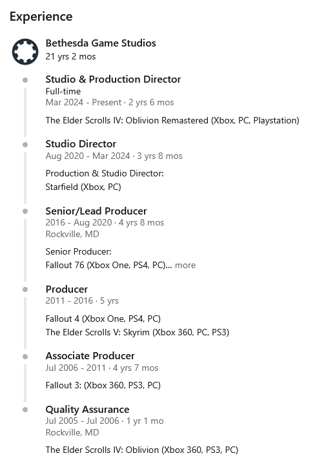The image size is (326, 471).
Task: Select the Studio Director role title
Action: pos(81,144)
